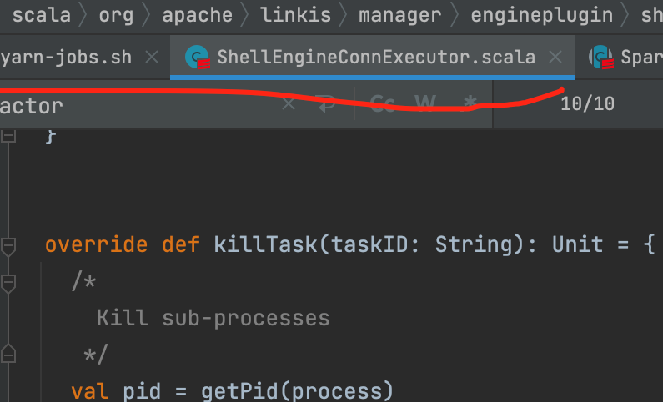Collapse the killTask method fold
Screen dimensions: 663x403
click(x=8, y=245)
